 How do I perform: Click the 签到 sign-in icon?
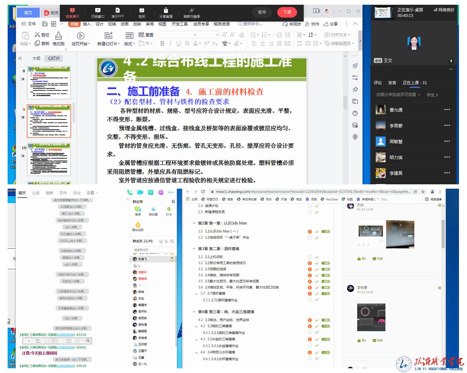(142, 11)
